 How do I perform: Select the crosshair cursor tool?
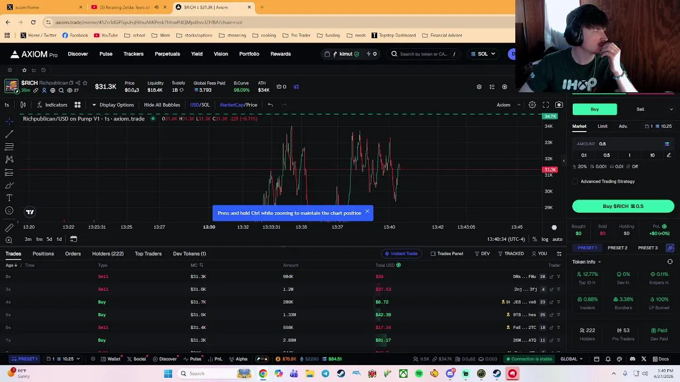[x=9, y=121]
